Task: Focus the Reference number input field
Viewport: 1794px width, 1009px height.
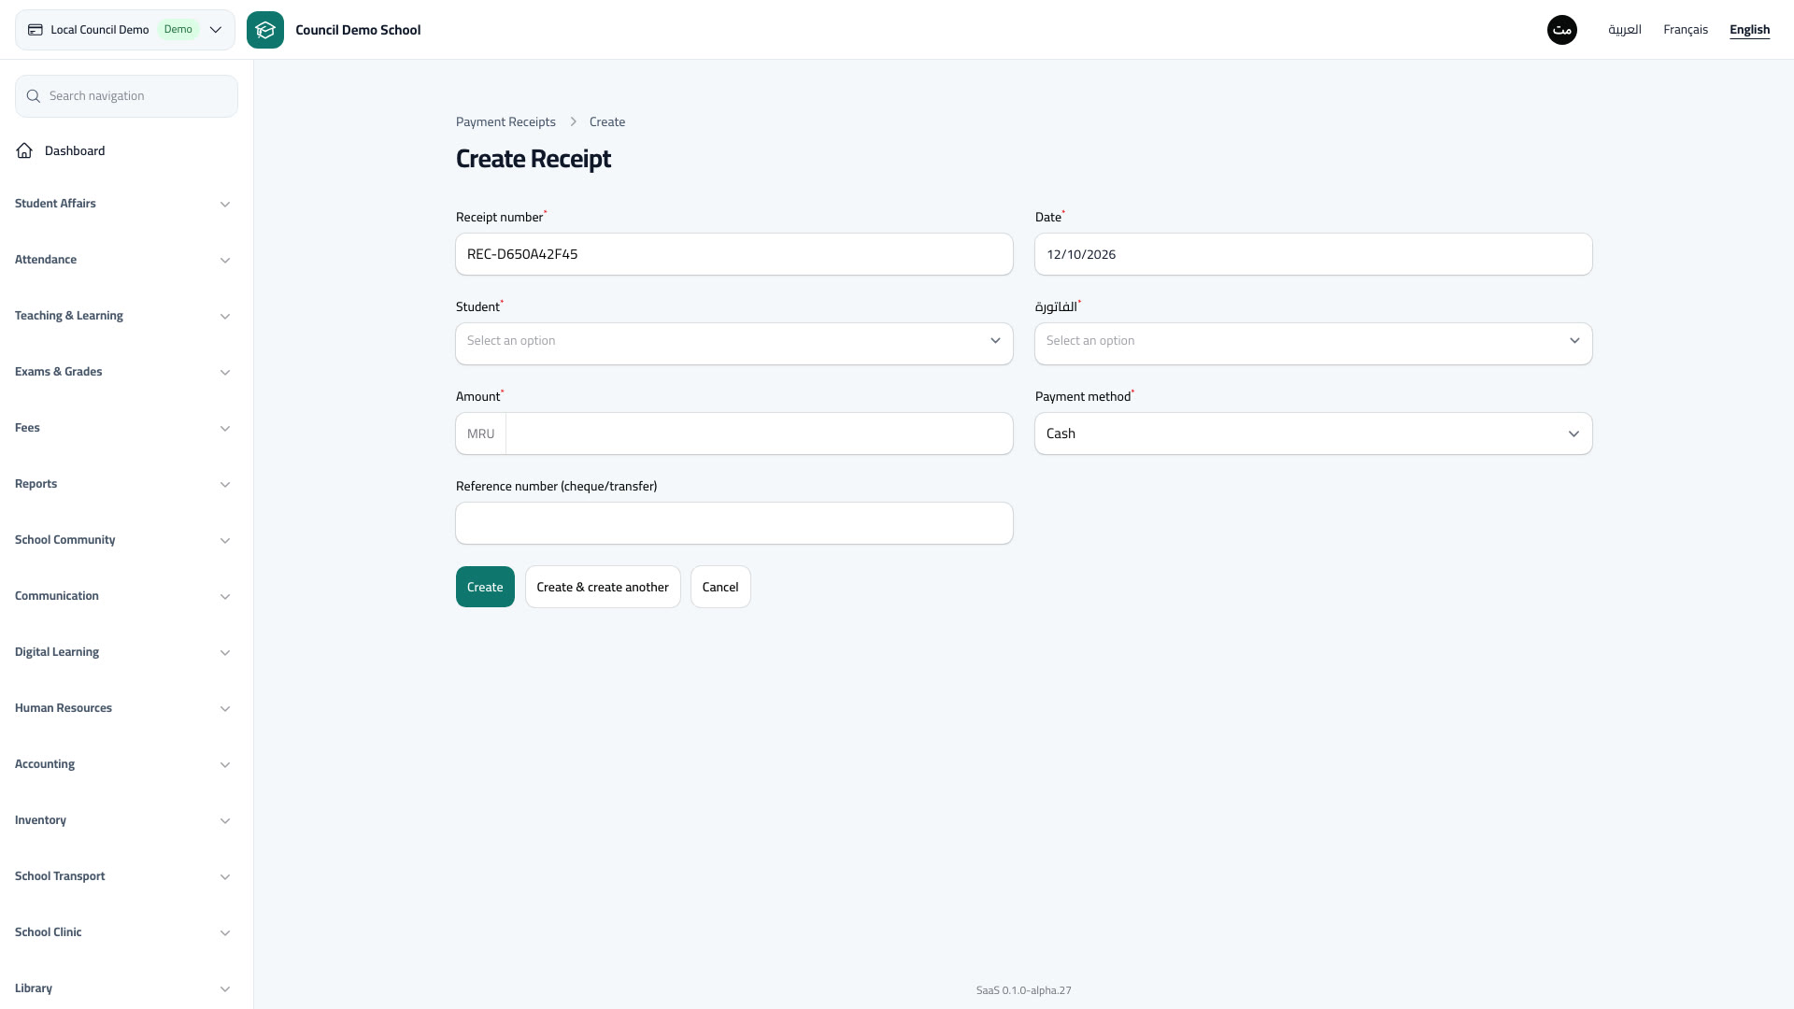Action: coord(734,523)
